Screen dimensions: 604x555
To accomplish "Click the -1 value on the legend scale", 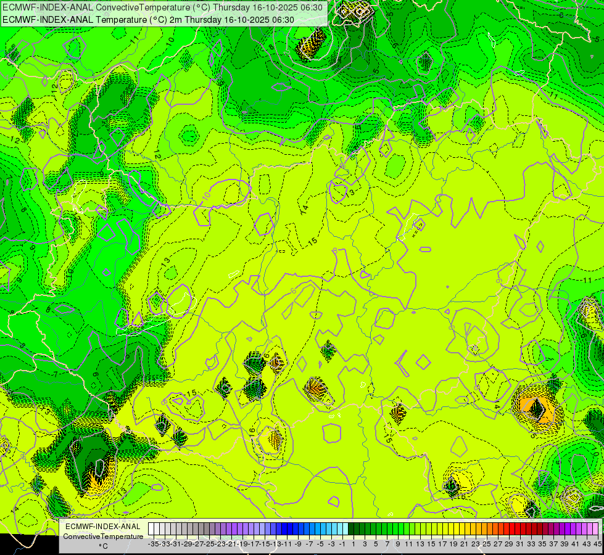I will point(342,544).
